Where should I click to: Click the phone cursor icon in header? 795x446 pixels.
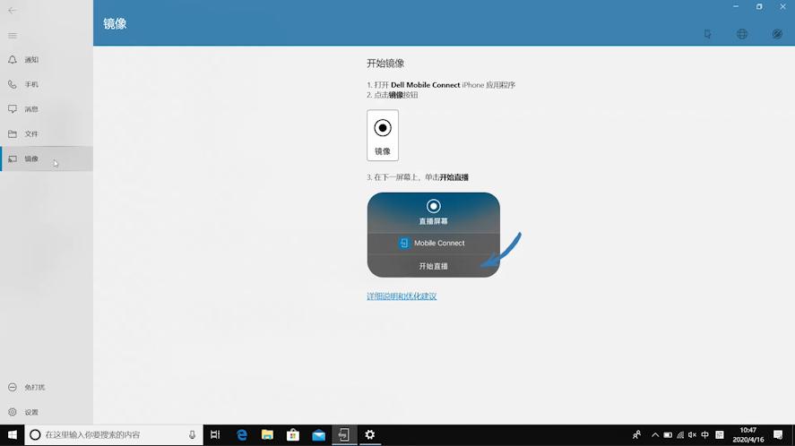tap(707, 34)
